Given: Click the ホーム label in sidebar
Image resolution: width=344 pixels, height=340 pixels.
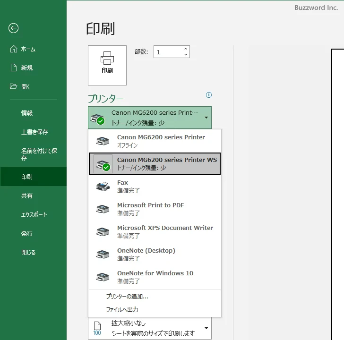Looking at the screenshot, I should [28, 49].
